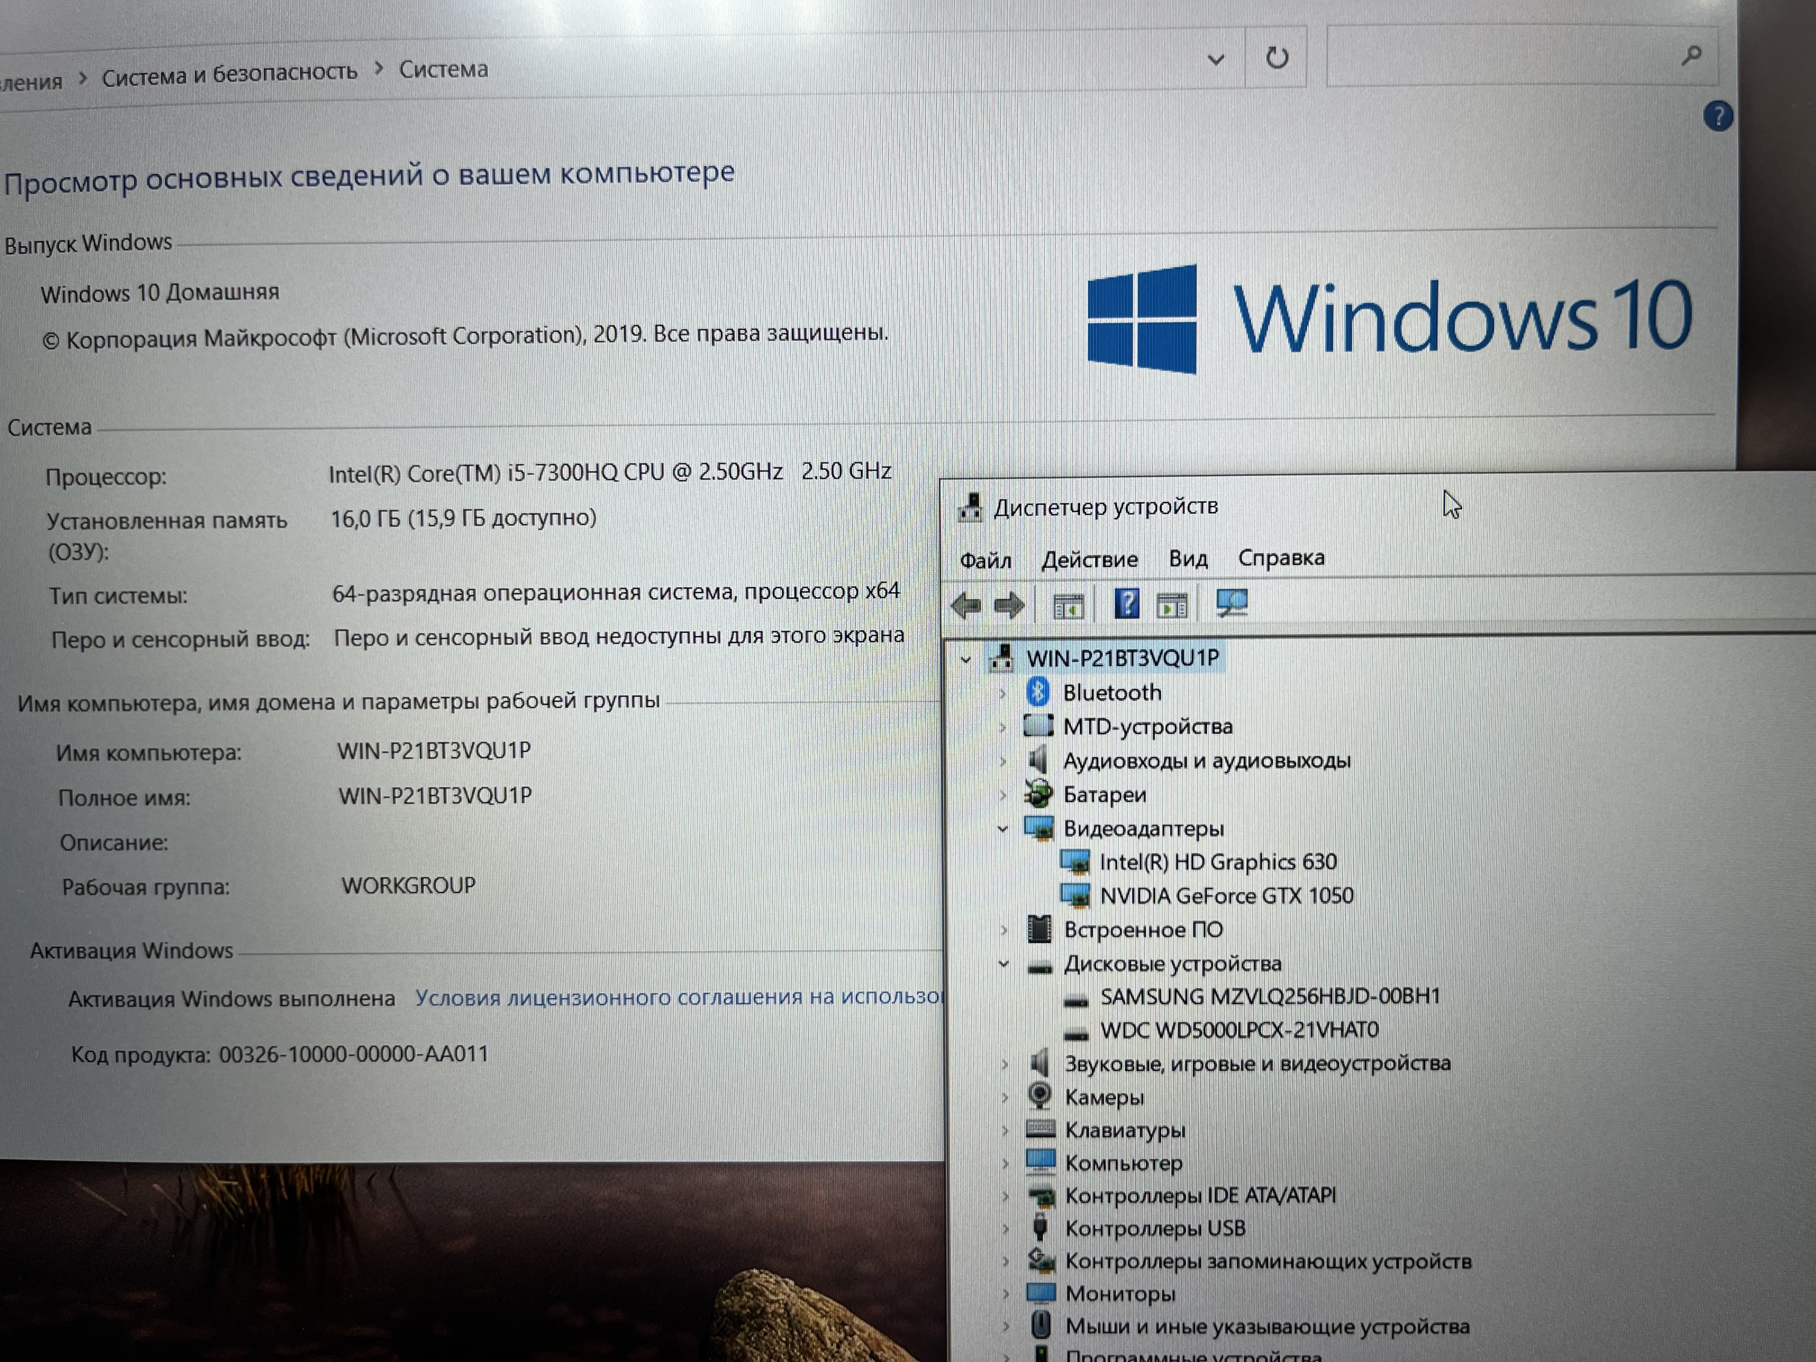This screenshot has height=1362, width=1816.
Task: Open the address bar history dropdown
Action: tap(1216, 59)
